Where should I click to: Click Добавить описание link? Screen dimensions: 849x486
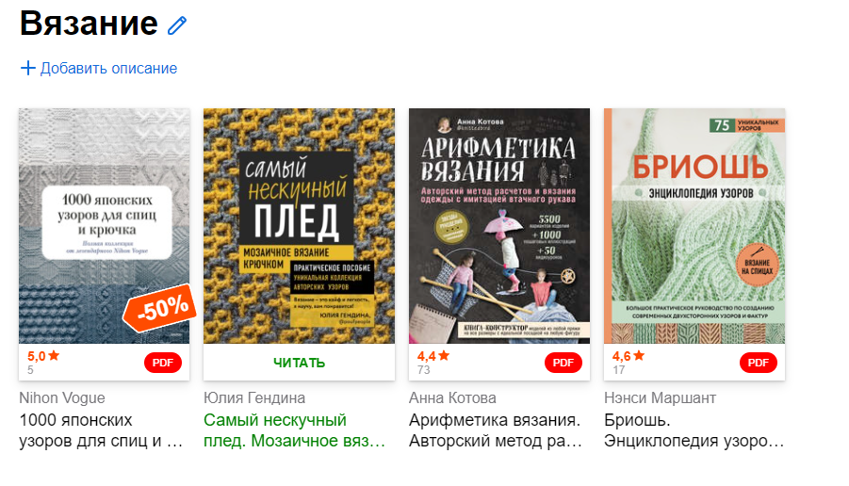108,68
